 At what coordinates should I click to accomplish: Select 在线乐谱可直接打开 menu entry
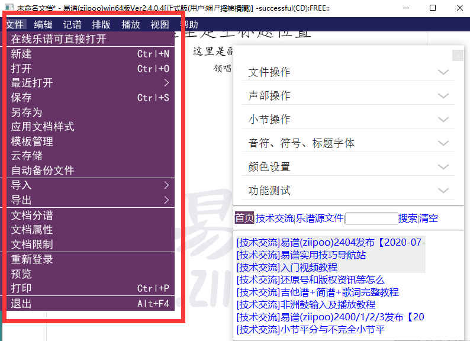point(91,39)
